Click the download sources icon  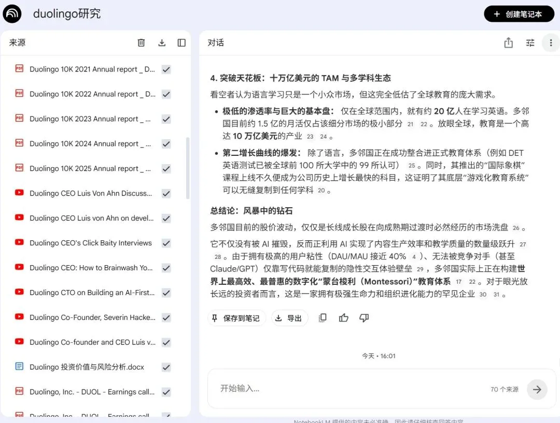tap(162, 43)
